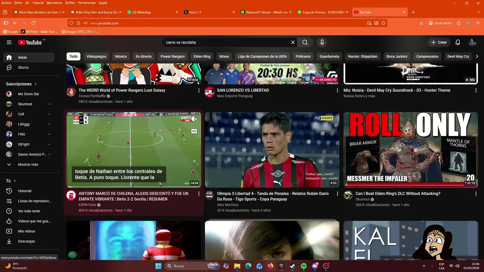Select the En directo filter chip

pyautogui.click(x=144, y=56)
